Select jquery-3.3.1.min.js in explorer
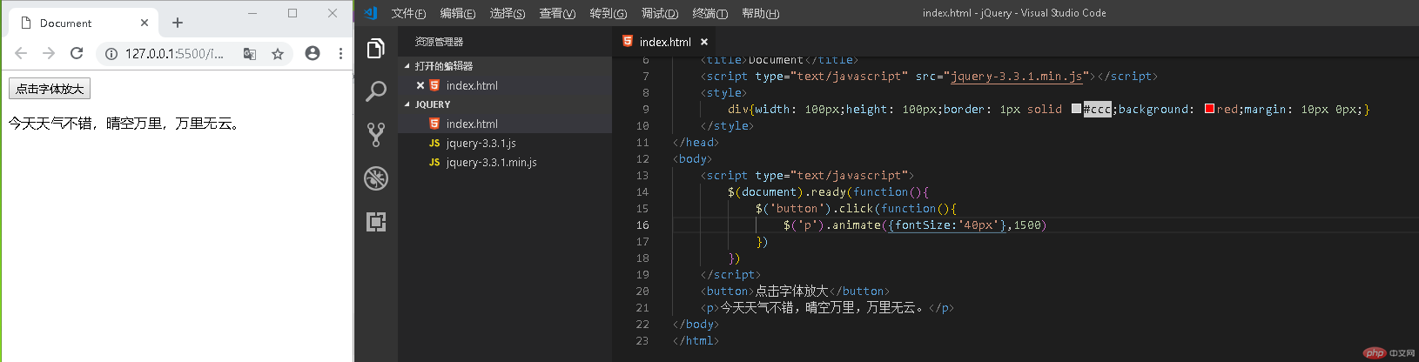The width and height of the screenshot is (1419, 362). point(491,163)
